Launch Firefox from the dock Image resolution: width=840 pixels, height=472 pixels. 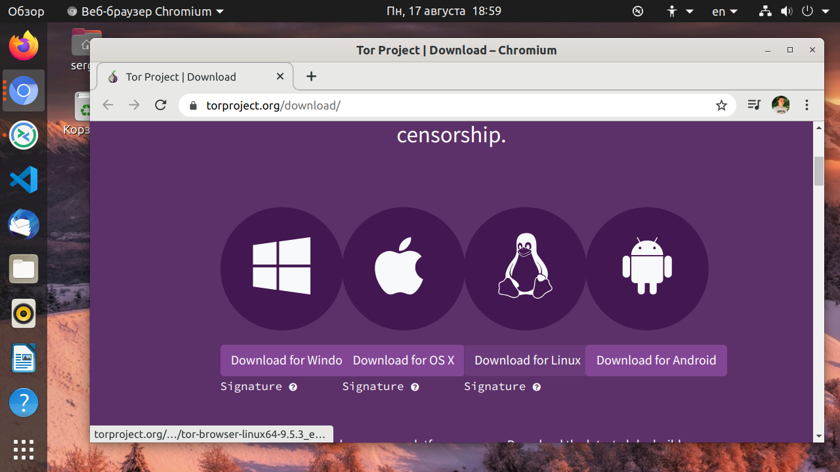click(24, 46)
